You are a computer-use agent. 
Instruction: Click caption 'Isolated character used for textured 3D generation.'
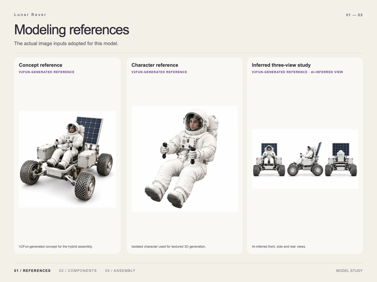click(169, 246)
